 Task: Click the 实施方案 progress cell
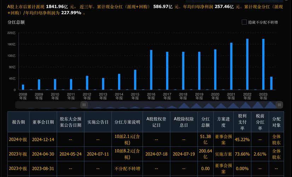click(x=223, y=154)
